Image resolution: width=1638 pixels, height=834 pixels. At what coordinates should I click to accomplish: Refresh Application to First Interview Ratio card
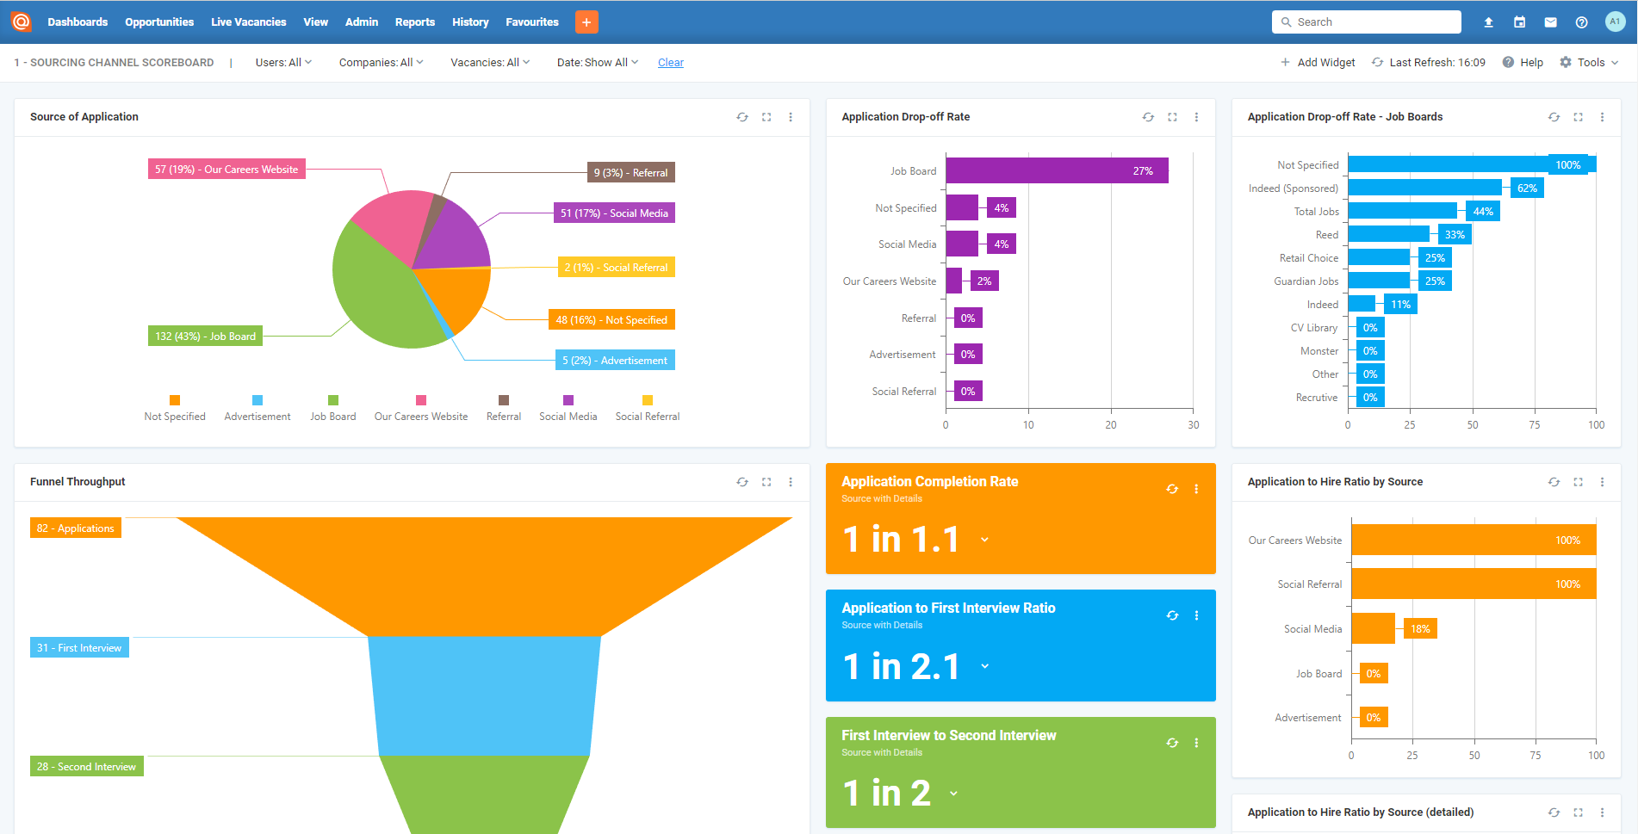click(1172, 615)
